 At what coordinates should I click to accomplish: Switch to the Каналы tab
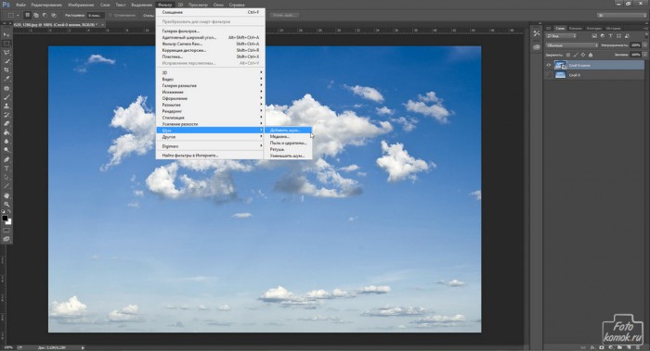576,28
